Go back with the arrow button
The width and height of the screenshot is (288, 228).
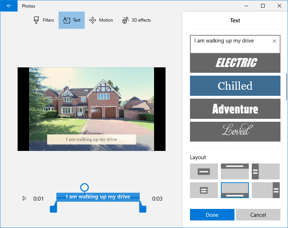9,6
